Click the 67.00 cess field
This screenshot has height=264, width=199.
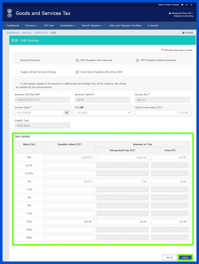(x=170, y=222)
